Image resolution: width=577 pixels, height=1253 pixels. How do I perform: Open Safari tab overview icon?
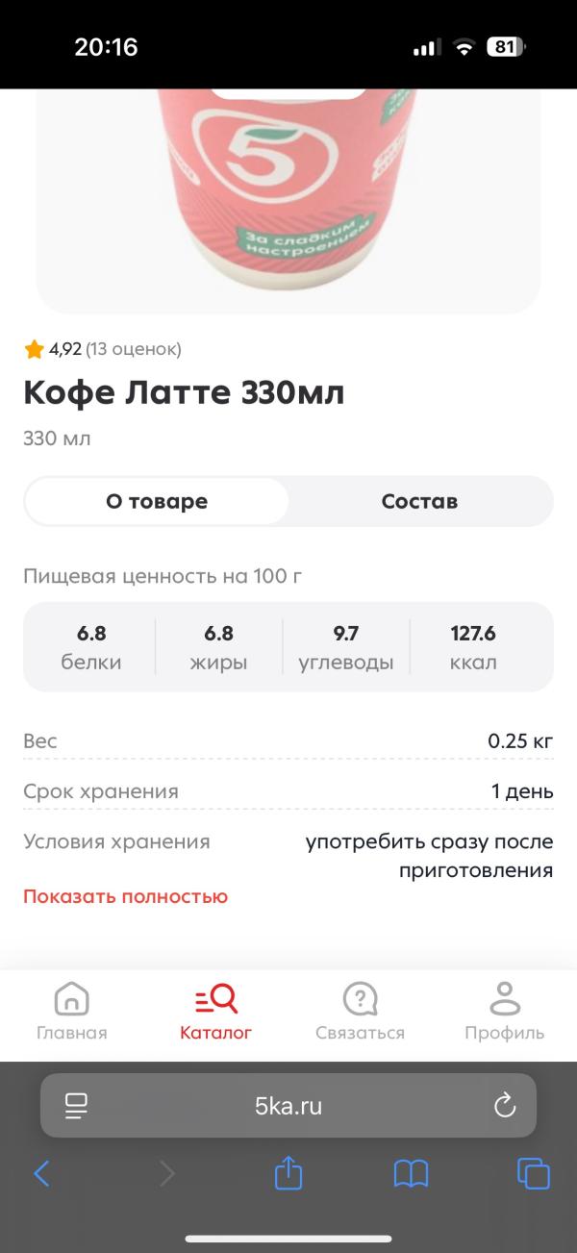pos(535,1173)
